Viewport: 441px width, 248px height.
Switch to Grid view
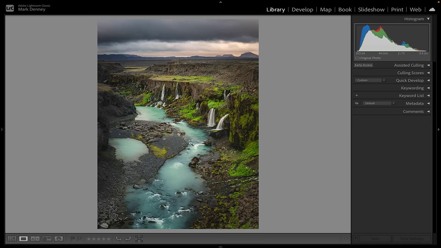click(x=12, y=239)
